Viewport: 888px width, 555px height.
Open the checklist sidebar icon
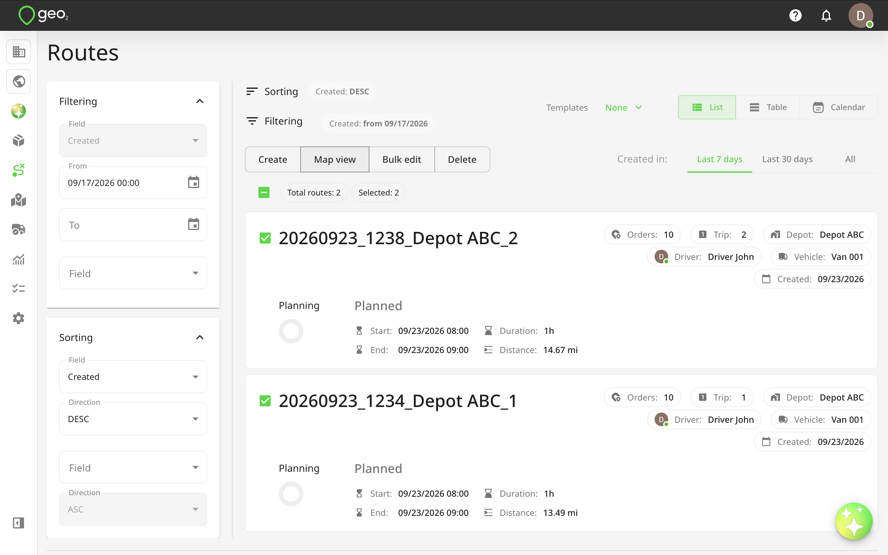tap(19, 289)
